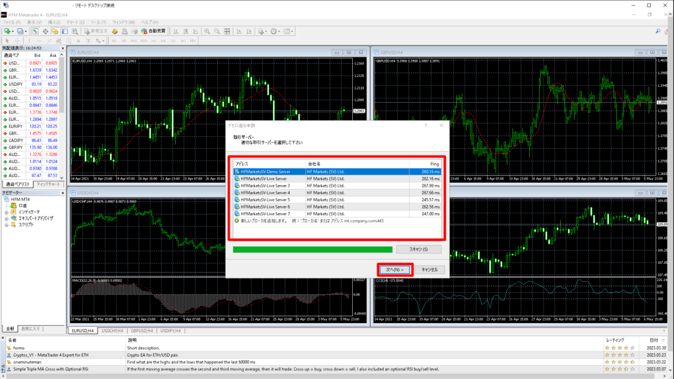This screenshot has width=674, height=379.
Task: Switch timeframe to M15
Action: (x=134, y=41)
